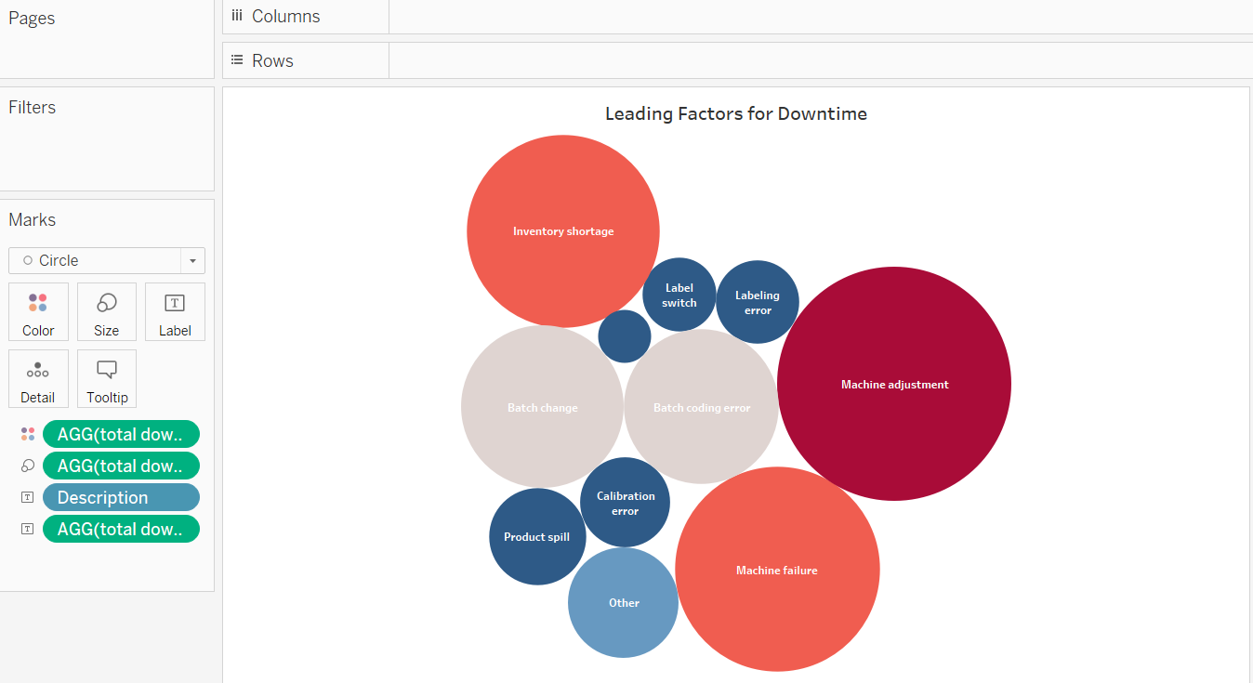Screen dimensions: 1253x683
Task: Click size icon beside second AGG pill
Action: pyautogui.click(x=28, y=466)
